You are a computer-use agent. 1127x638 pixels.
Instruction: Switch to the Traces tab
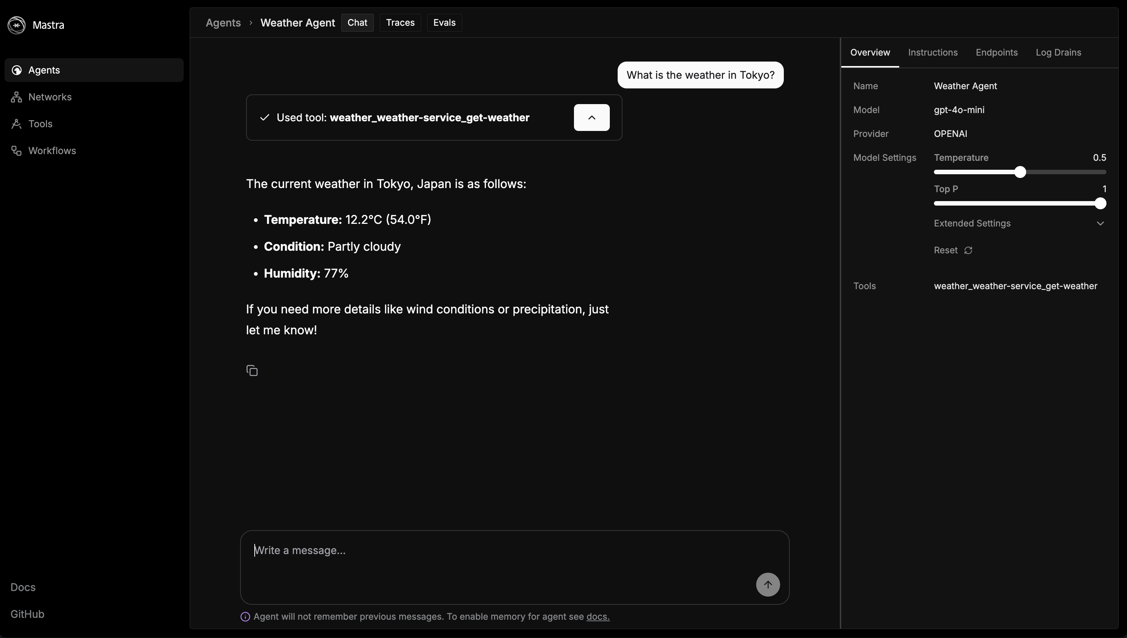400,23
